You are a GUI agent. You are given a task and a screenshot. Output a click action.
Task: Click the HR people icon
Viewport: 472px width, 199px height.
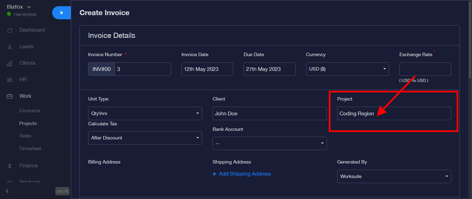coord(10,80)
